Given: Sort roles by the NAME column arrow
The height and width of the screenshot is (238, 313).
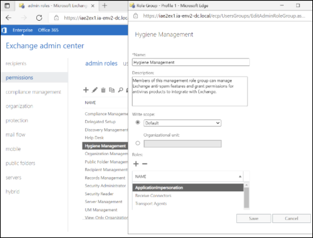Looking at the screenshot, I should click(240, 176).
